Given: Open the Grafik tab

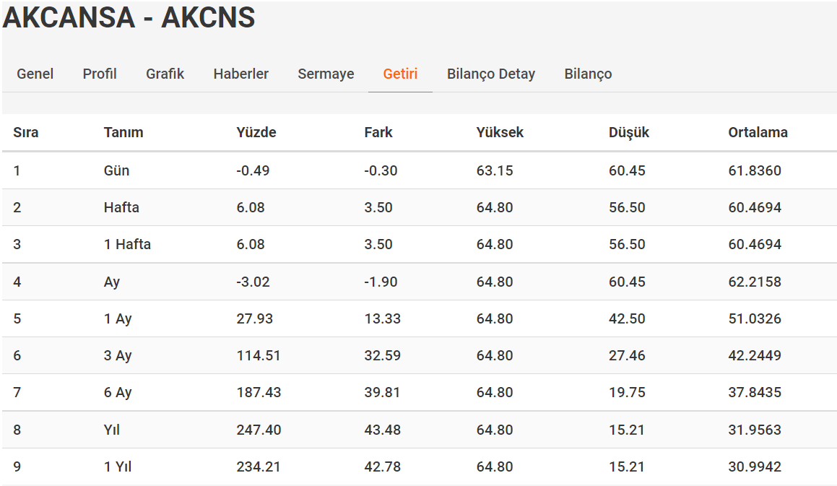Looking at the screenshot, I should click(x=165, y=74).
